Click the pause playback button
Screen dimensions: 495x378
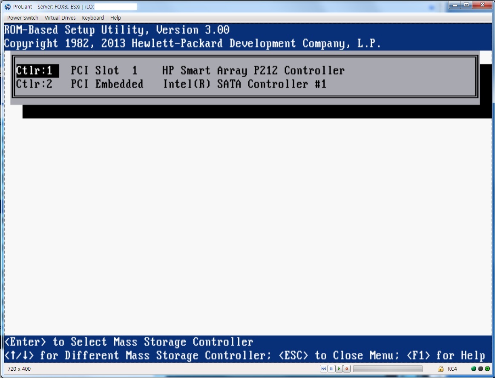(331, 369)
